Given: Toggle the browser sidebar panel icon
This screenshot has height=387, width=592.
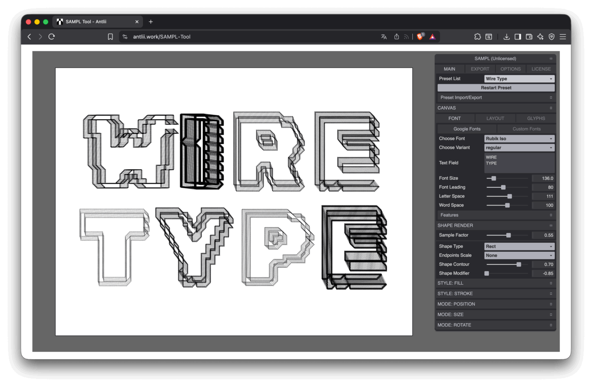Looking at the screenshot, I should pos(518,37).
